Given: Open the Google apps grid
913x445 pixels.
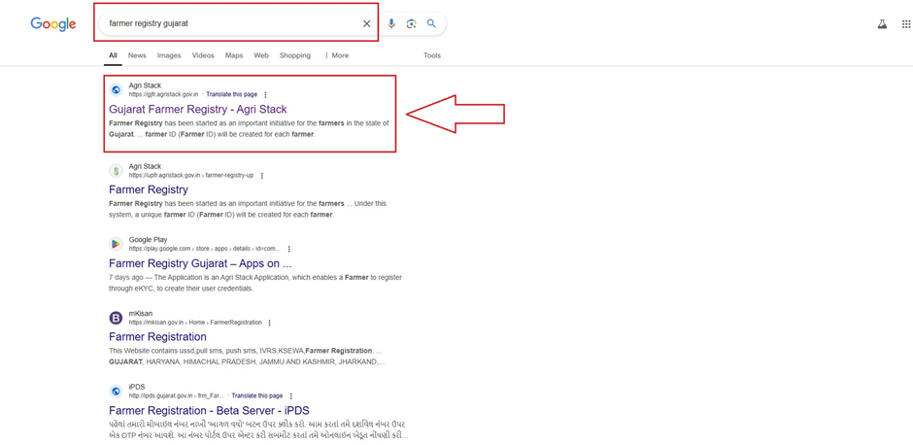Looking at the screenshot, I should [x=906, y=24].
